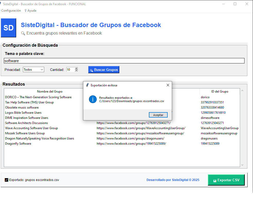Decrease Cantidad with the down arrow
The width and height of the screenshot is (253, 198).
click(76, 71)
